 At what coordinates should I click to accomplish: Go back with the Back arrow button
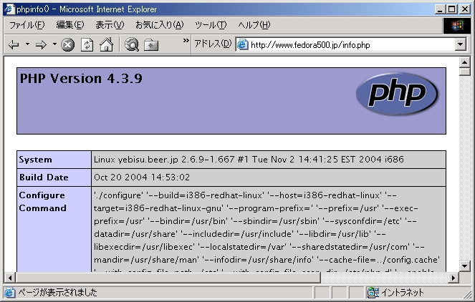pos(14,45)
